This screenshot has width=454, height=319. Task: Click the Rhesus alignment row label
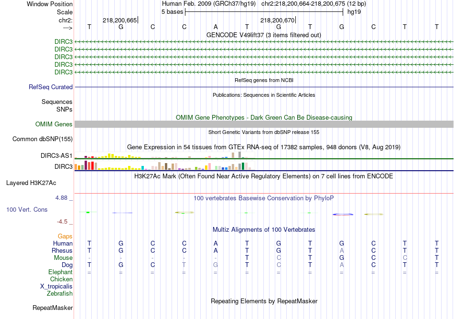click(x=62, y=251)
